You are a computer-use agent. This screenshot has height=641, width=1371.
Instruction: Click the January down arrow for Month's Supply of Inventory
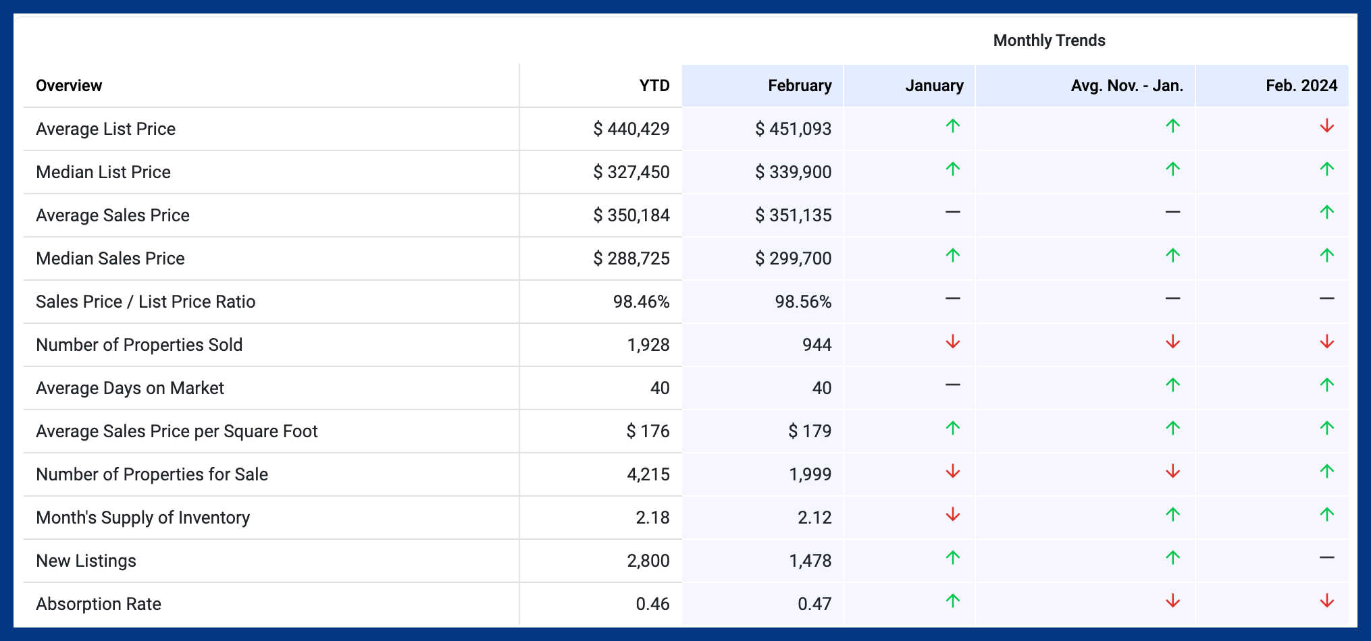[952, 515]
